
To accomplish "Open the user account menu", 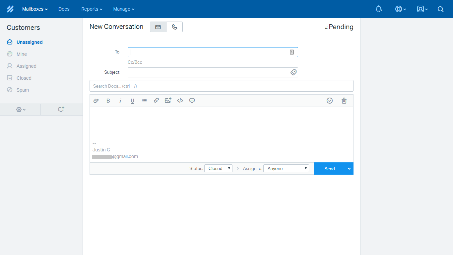I will coord(422,9).
